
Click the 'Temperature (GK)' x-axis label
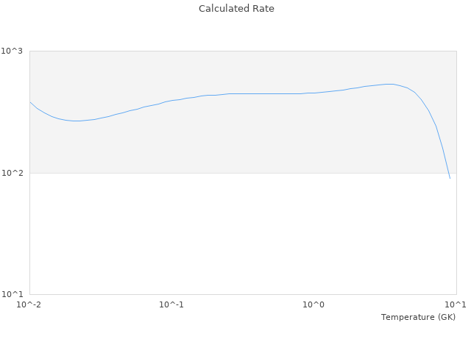pyautogui.click(x=418, y=317)
